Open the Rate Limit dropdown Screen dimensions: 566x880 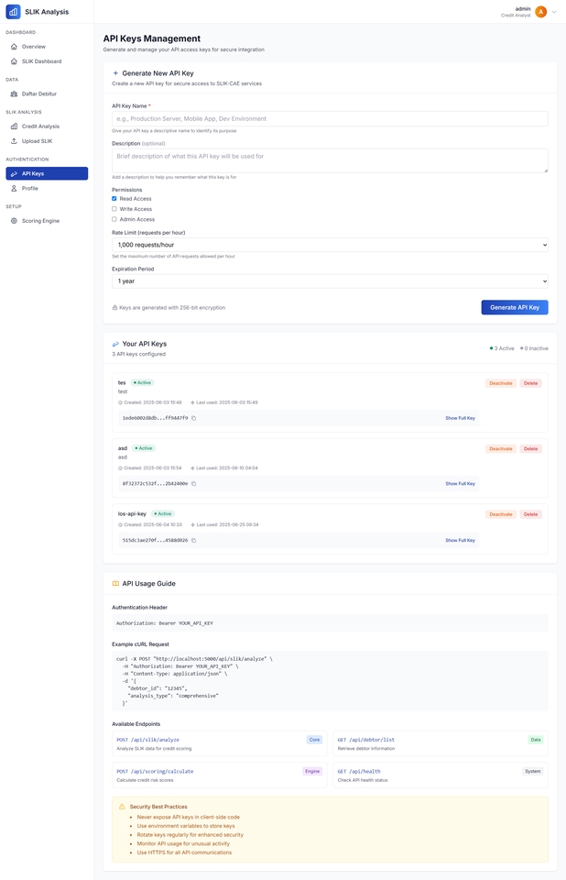click(330, 245)
